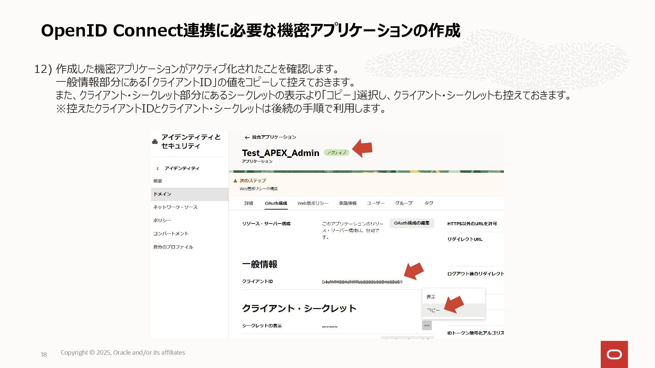Screen dimensions: 655x368
Task: Click the blurred クライアントID value
Action: click(362, 282)
